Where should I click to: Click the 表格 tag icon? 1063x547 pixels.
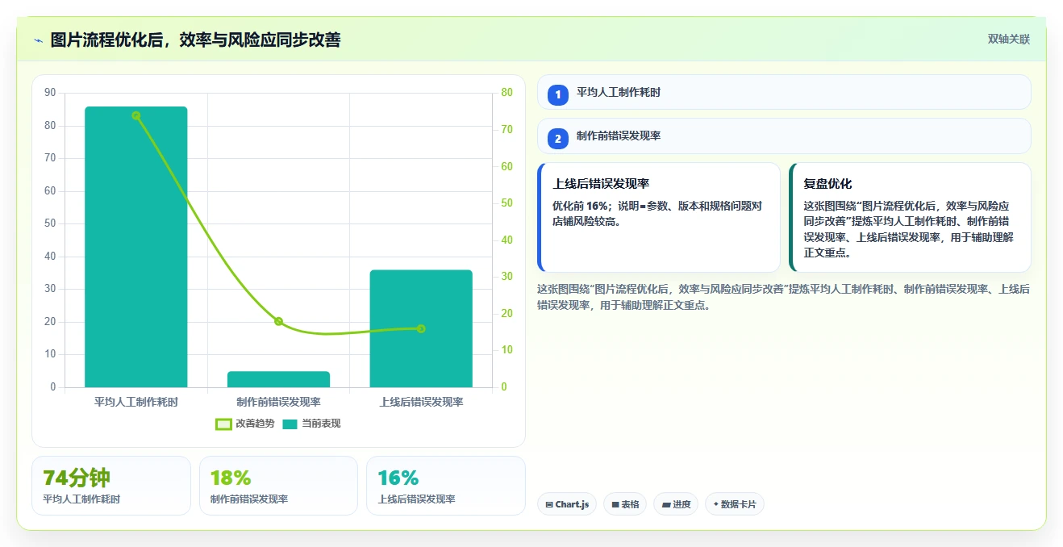coord(615,505)
